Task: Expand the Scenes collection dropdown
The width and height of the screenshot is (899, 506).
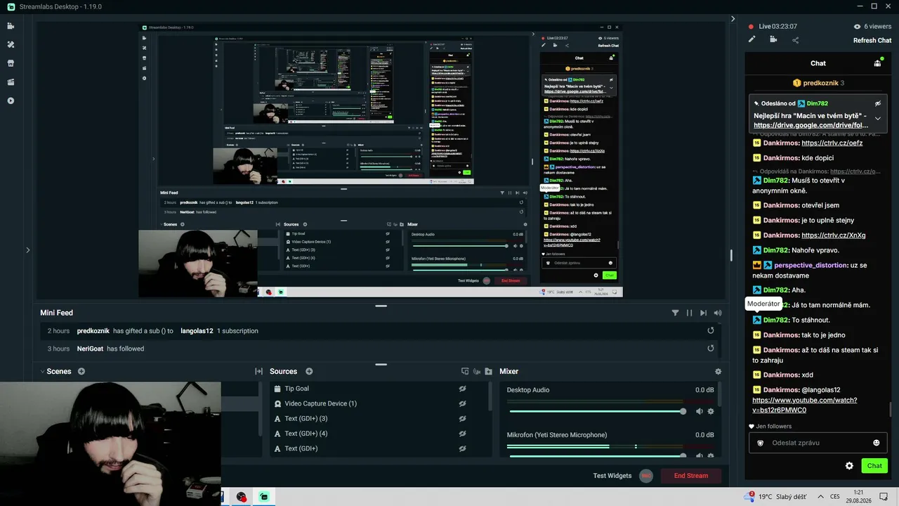Action: click(42, 371)
